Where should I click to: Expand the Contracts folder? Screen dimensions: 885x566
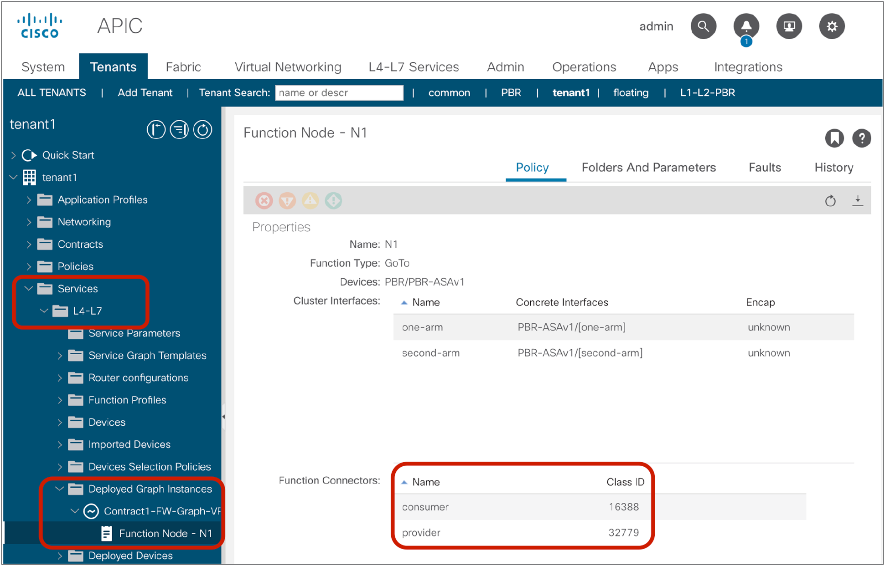tap(28, 244)
